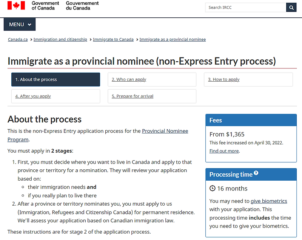The height and width of the screenshot is (240, 302).
Task: Open 5. Prepare for arrival tab
Action: tap(152, 96)
